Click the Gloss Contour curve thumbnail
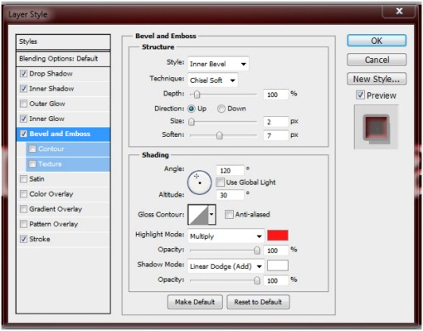Viewport: 423px width, 331px height. click(x=198, y=214)
